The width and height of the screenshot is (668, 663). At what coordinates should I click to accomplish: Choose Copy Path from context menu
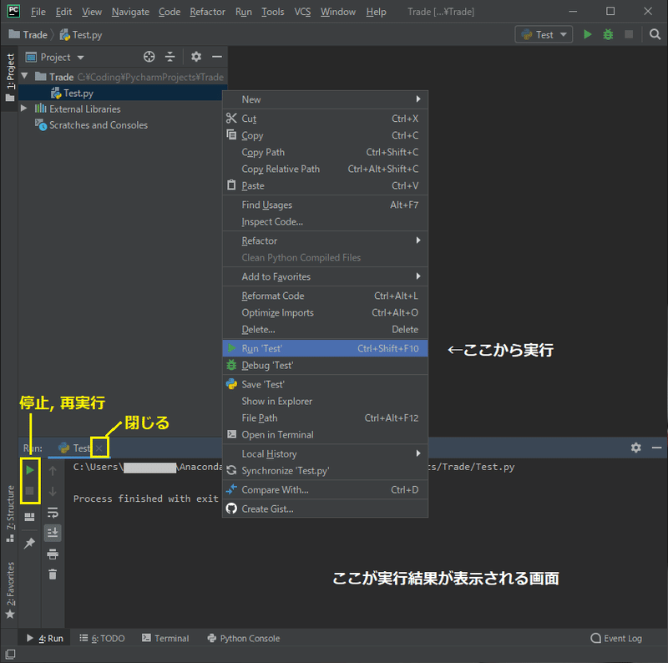325,152
